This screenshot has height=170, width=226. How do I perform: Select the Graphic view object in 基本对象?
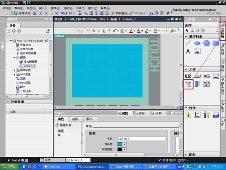coord(197,51)
